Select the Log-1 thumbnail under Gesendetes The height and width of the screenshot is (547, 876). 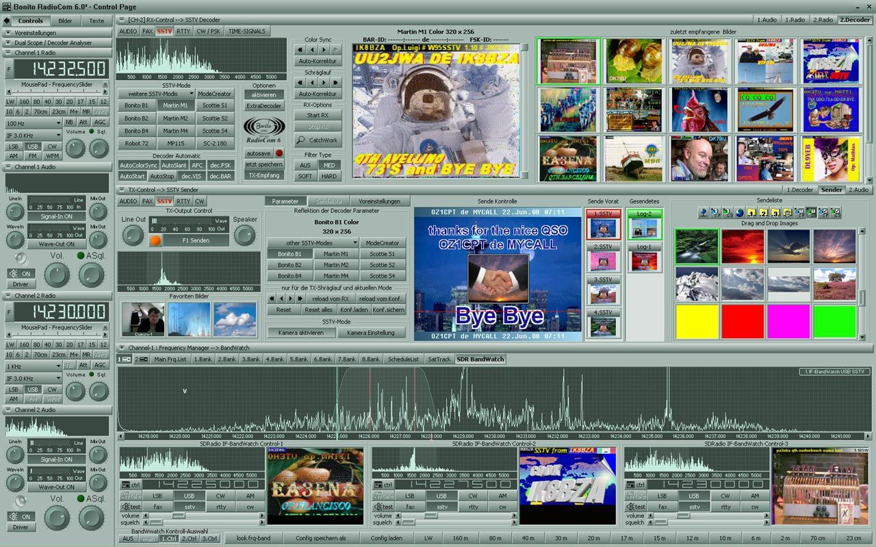(645, 257)
